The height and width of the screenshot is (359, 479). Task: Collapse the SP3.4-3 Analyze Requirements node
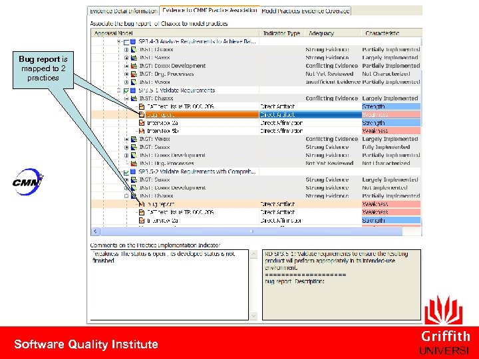pos(119,41)
